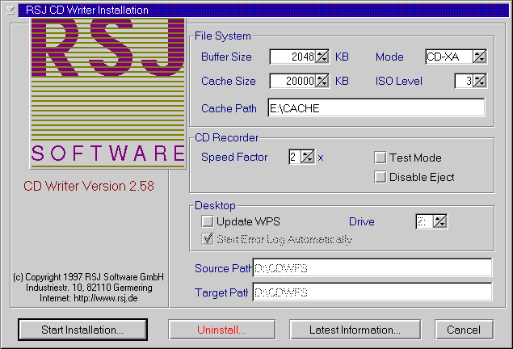Click into the Cache Size value field
Viewport: 513px width, 349px height.
pos(292,81)
